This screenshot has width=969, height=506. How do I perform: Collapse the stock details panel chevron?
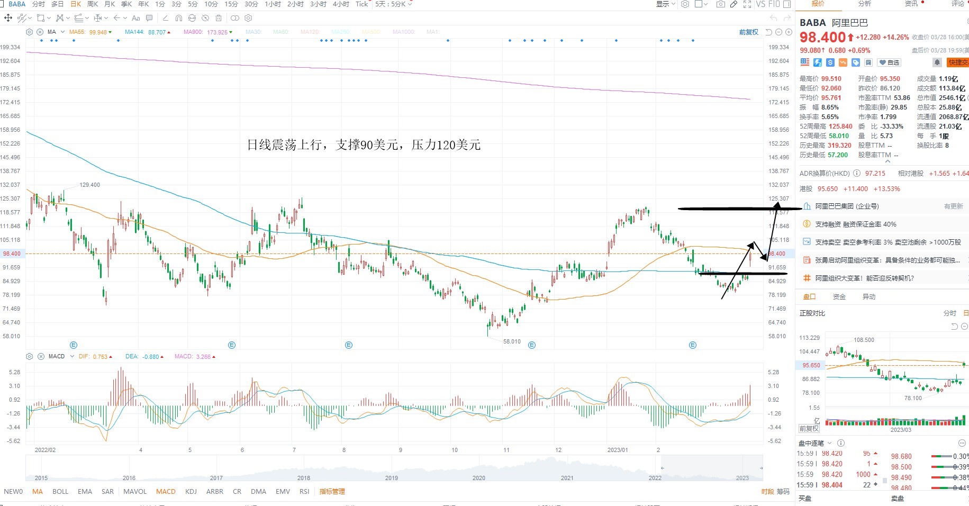tap(888, 161)
